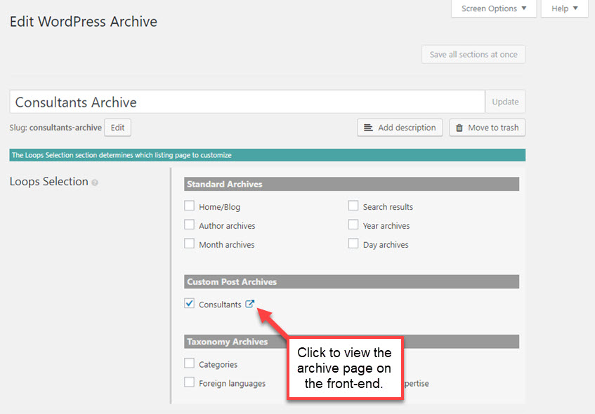Click the Consultants Archive title field
This screenshot has height=414, width=595.
(247, 102)
